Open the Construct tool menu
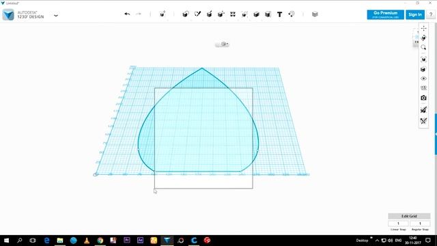 click(x=209, y=14)
